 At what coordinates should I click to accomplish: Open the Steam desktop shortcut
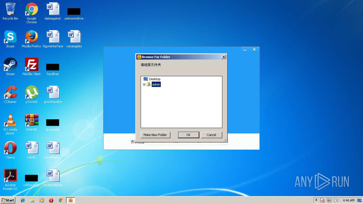(10, 67)
